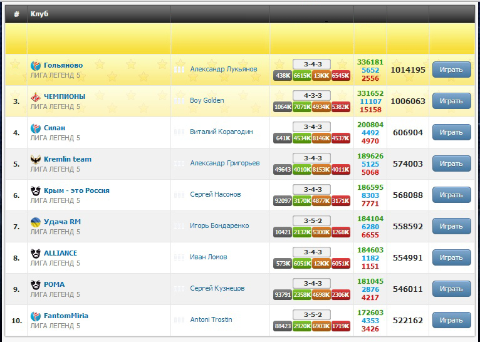
Task: Click green 6051K badge in ALLIANCE row
Action: (x=302, y=264)
